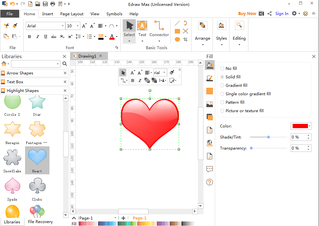Open the Arial font name dropdown
Viewport: 319px width, 226px height.
[x=45, y=26]
